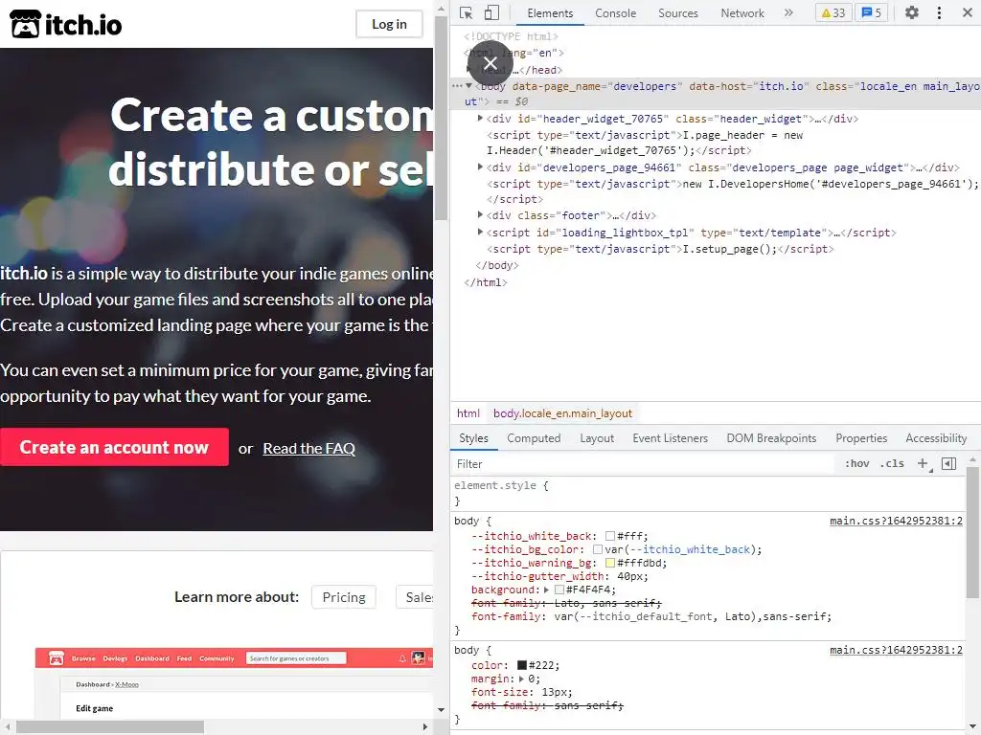Click the inspect element picker icon
This screenshot has height=735, width=981.
tap(466, 12)
